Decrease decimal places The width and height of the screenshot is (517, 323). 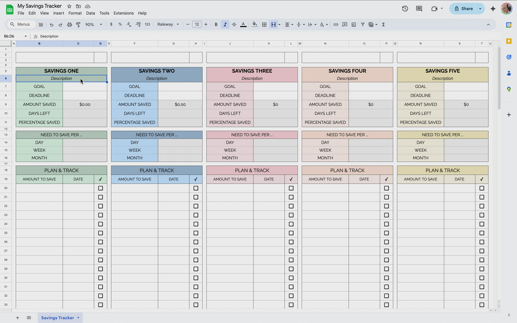pos(129,24)
